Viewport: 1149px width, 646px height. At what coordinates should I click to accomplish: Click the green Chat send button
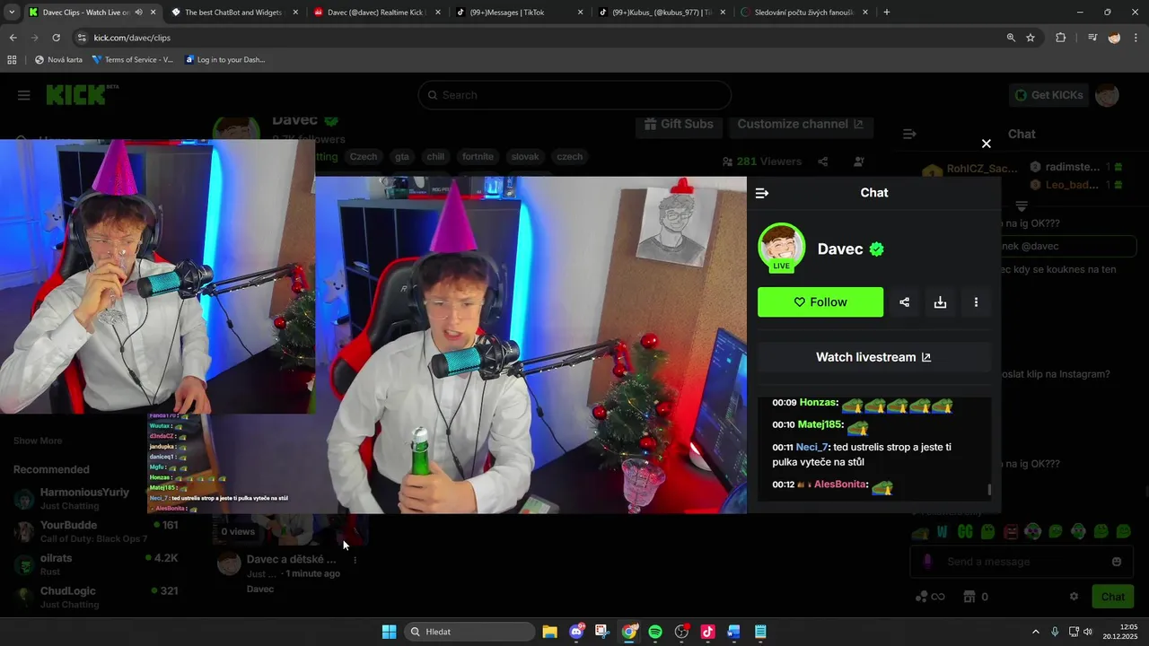[1113, 597]
